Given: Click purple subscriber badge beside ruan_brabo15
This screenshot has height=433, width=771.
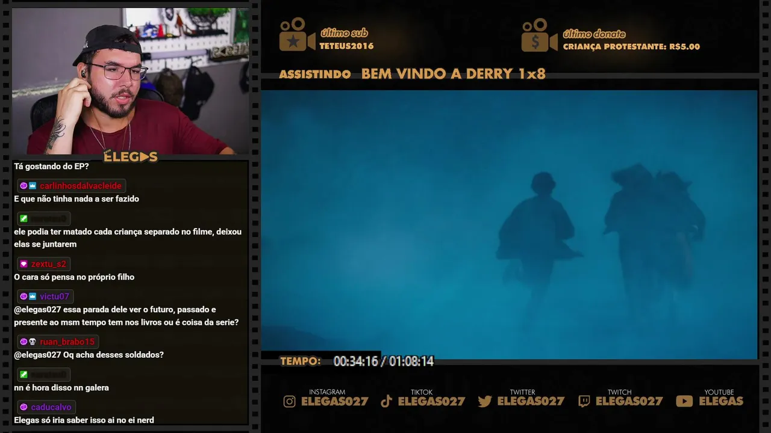Looking at the screenshot, I should tap(23, 342).
